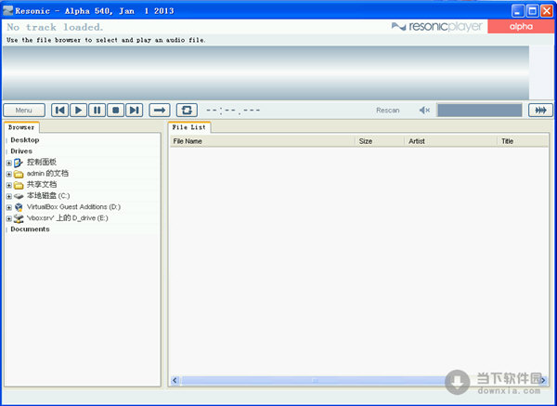Click the red alpha badge
The height and width of the screenshot is (406, 557).
[521, 27]
